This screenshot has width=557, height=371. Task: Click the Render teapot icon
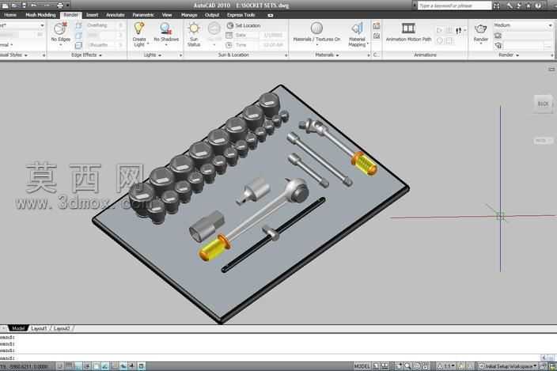coord(480,28)
